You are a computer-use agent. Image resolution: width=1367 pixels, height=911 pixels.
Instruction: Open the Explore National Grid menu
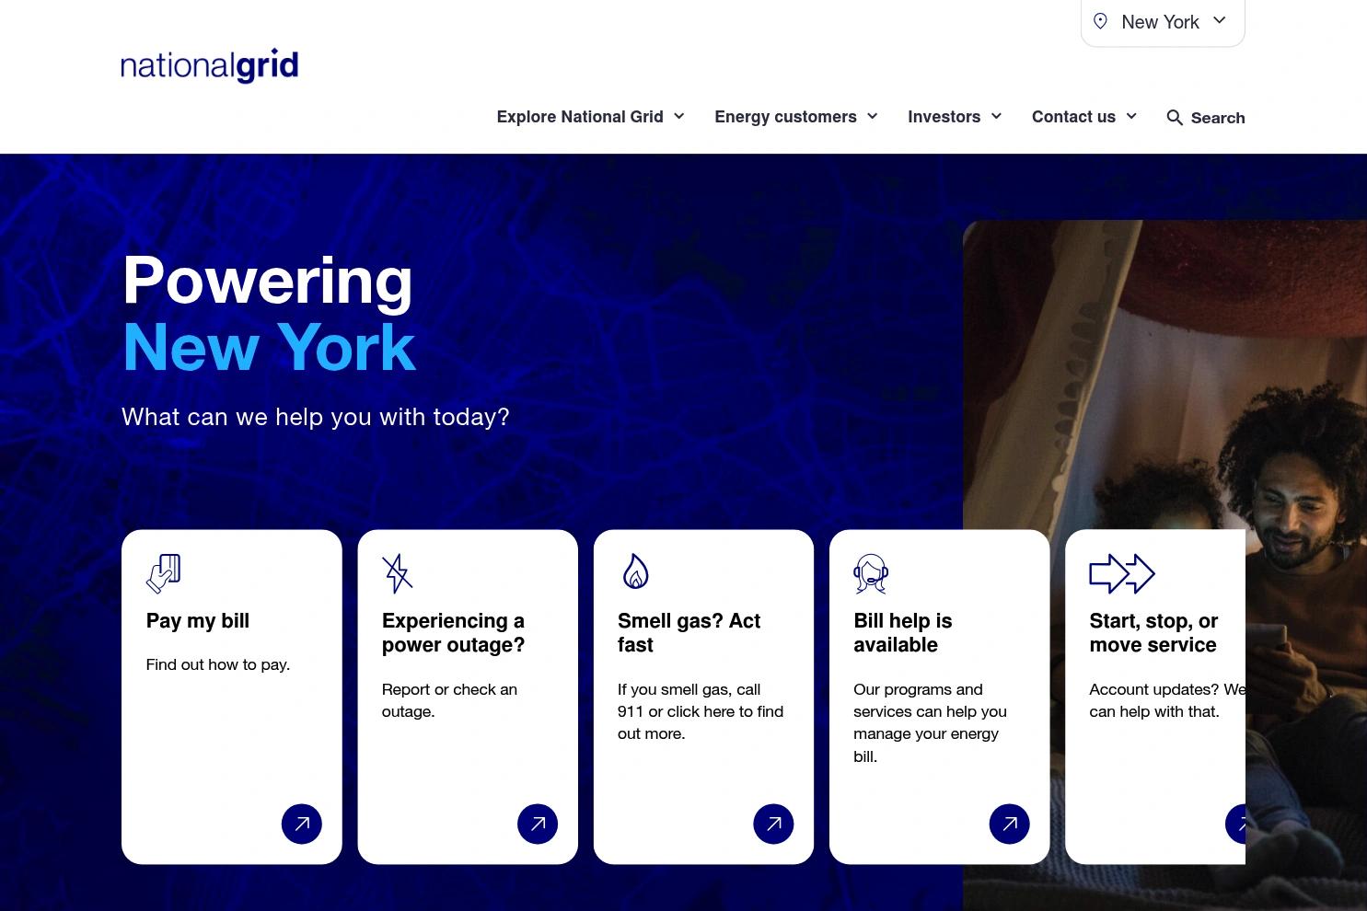[x=580, y=117]
